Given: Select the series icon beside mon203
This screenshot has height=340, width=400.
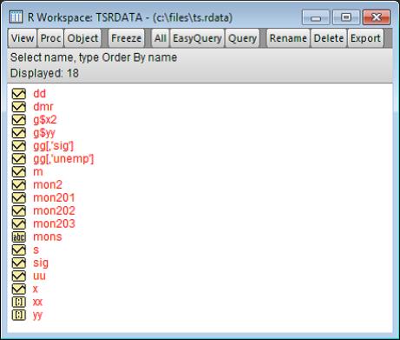Looking at the screenshot, I should (x=19, y=224).
